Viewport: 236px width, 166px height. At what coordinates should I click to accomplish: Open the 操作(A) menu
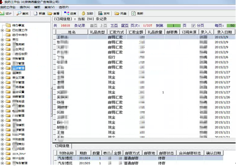25,7
